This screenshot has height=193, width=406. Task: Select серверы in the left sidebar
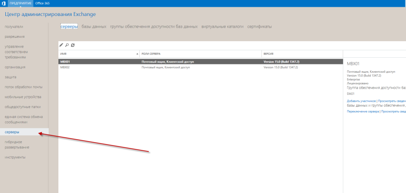coord(24,132)
